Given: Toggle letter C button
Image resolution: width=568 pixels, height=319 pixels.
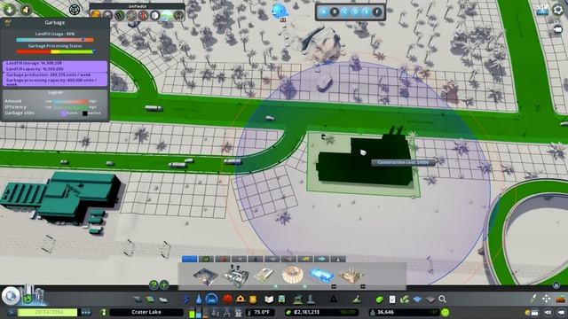Looking at the screenshot, I should tap(345, 12).
